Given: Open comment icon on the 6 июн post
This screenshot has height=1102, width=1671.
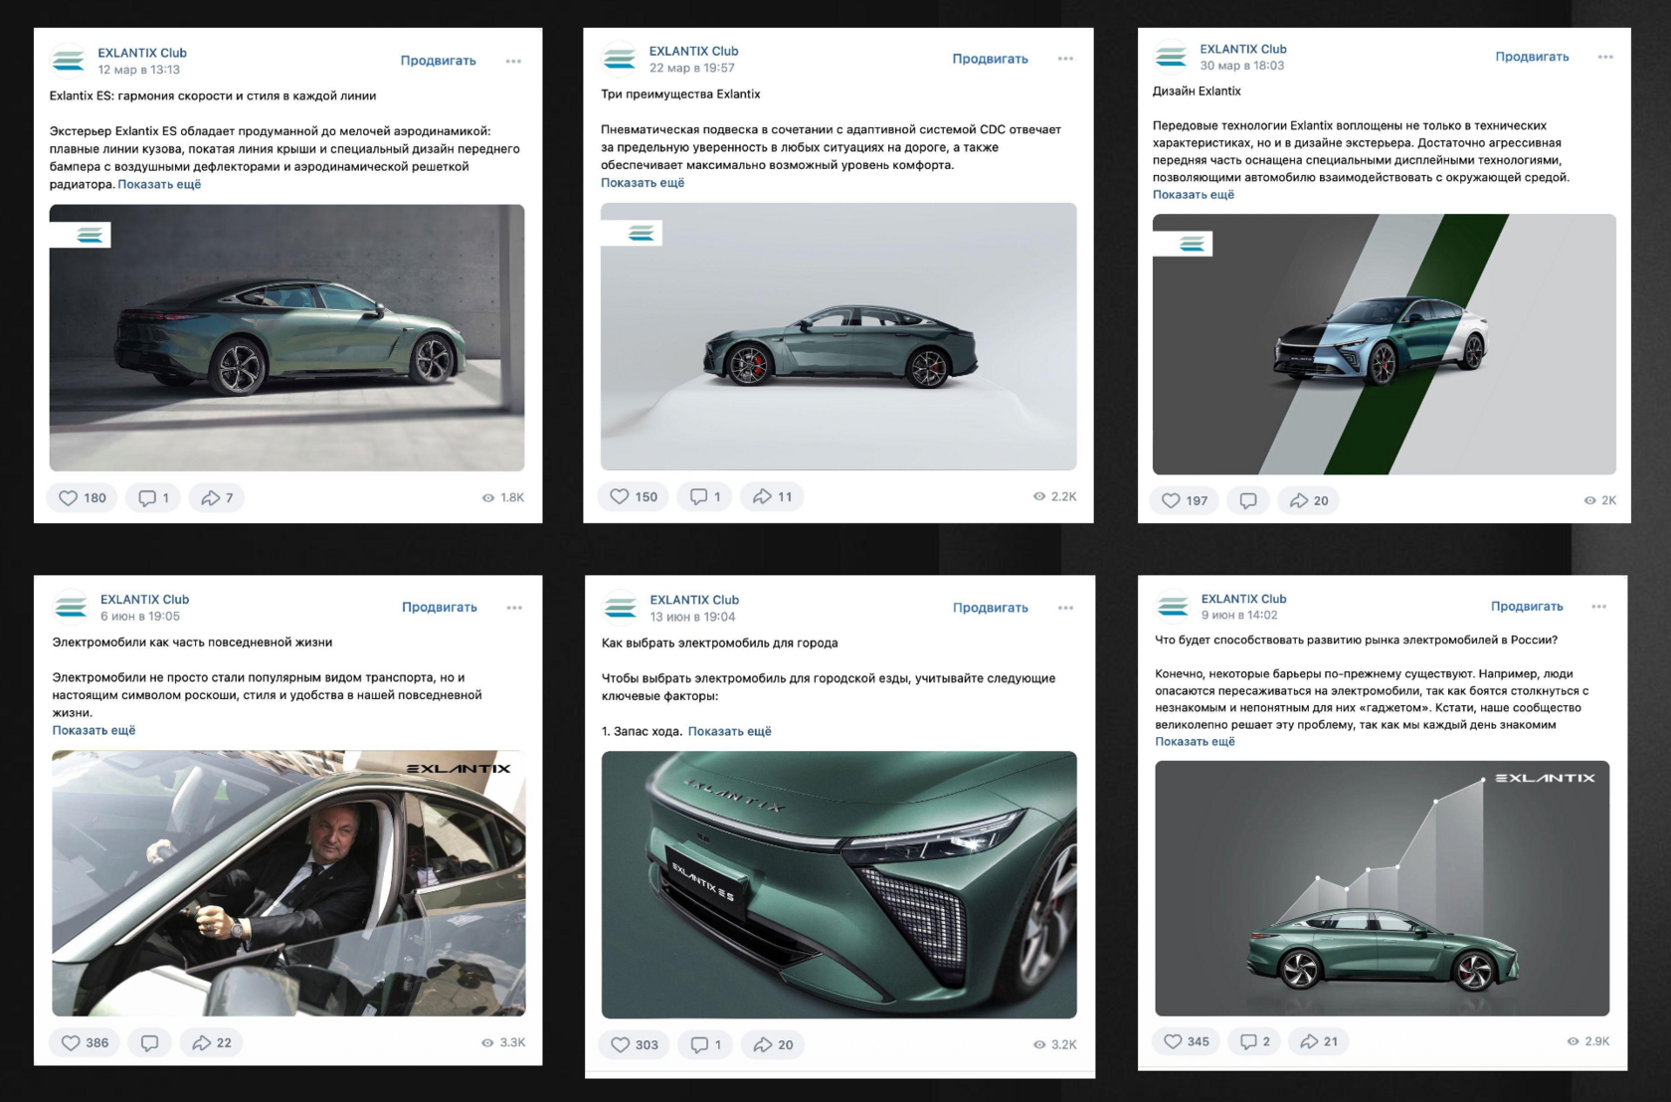Looking at the screenshot, I should point(150,1042).
